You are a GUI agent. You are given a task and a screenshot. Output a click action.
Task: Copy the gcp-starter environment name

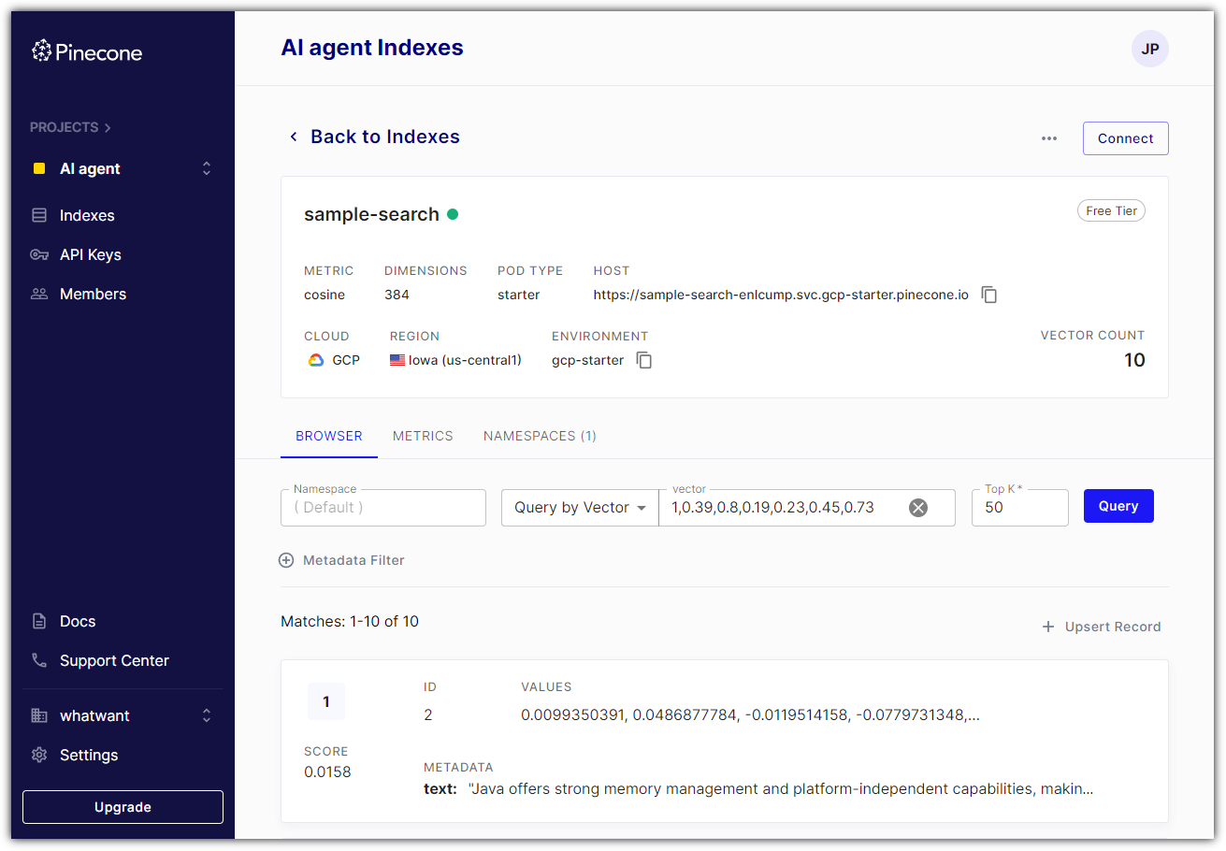pyautogui.click(x=644, y=360)
